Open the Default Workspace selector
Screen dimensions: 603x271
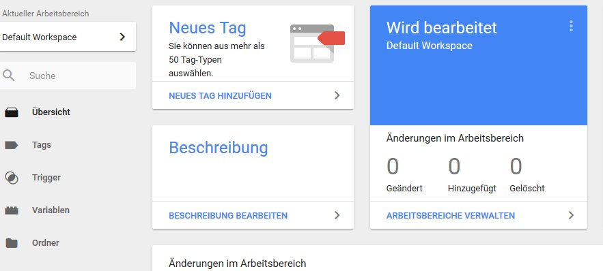click(68, 37)
